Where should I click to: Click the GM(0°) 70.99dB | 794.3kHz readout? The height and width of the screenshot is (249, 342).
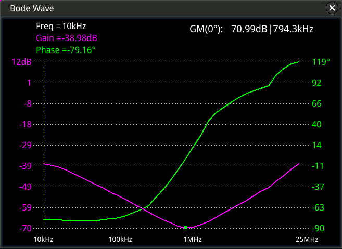251,29
